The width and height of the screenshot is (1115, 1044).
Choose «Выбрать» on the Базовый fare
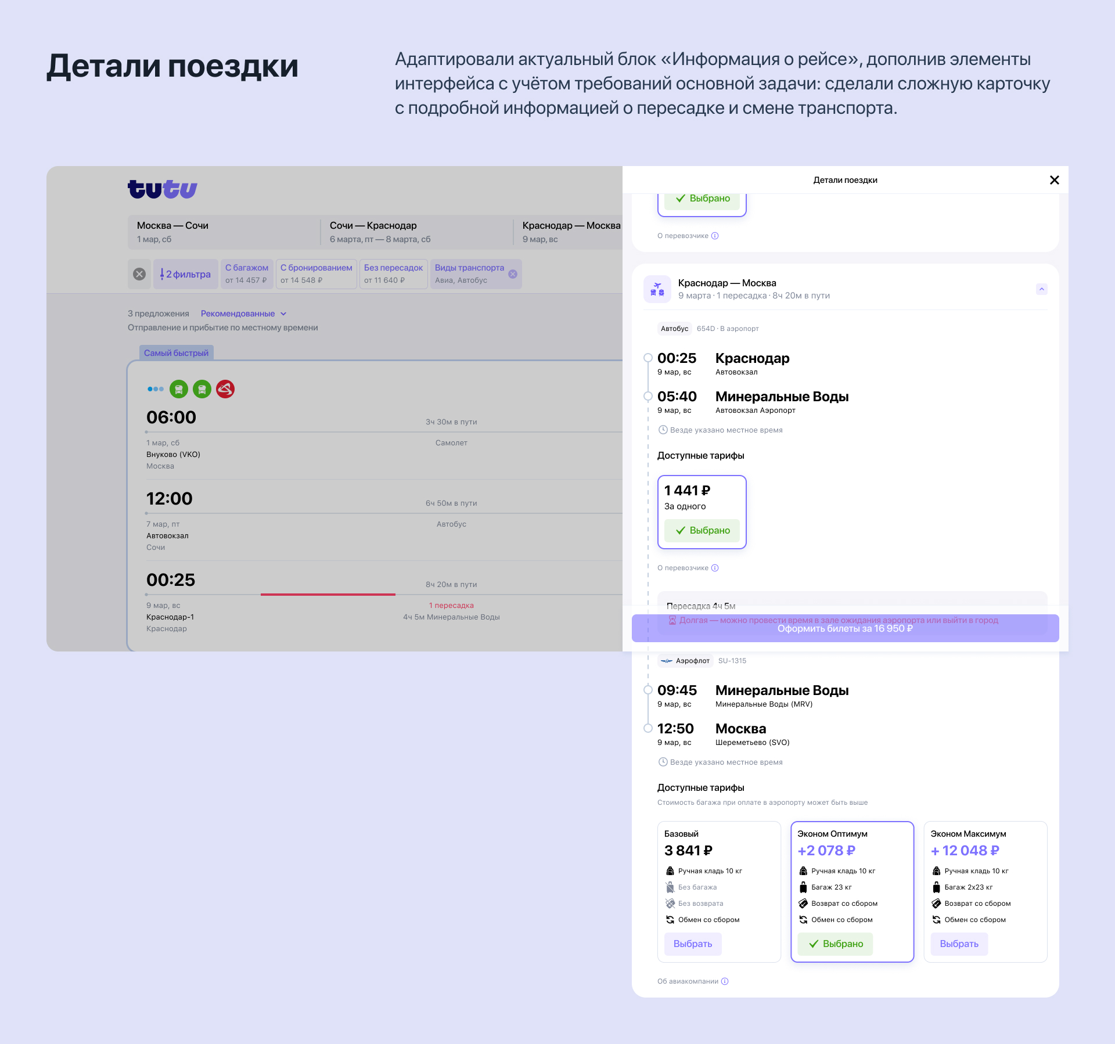pyautogui.click(x=692, y=944)
